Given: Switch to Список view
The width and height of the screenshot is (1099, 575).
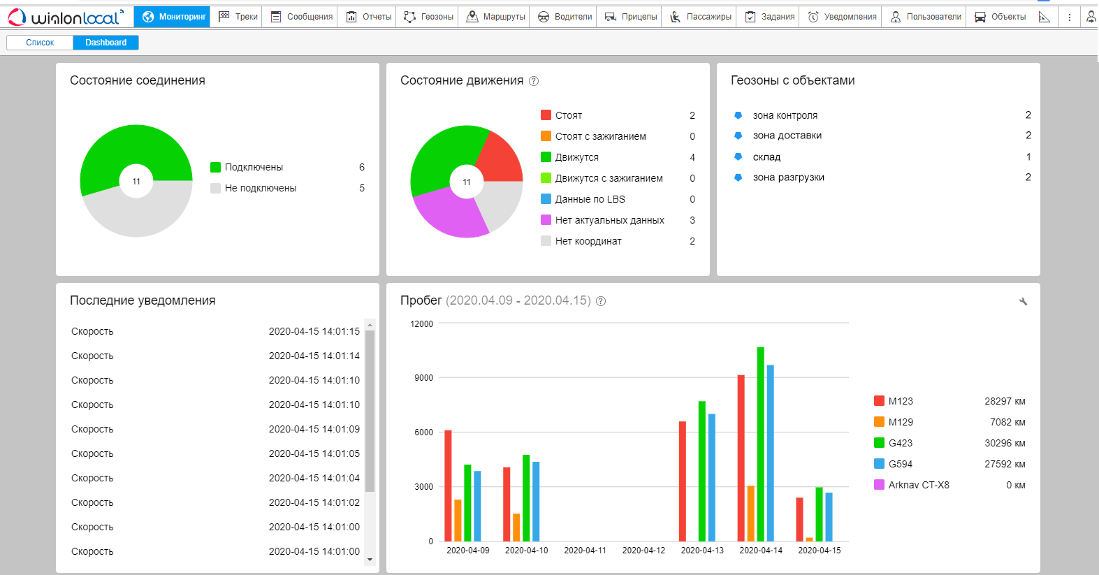Looking at the screenshot, I should [40, 43].
